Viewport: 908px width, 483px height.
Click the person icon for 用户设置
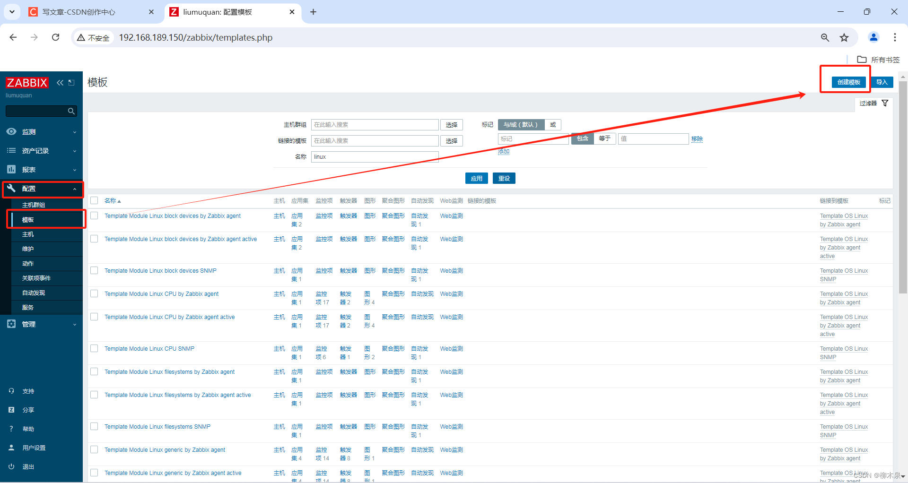tap(11, 448)
